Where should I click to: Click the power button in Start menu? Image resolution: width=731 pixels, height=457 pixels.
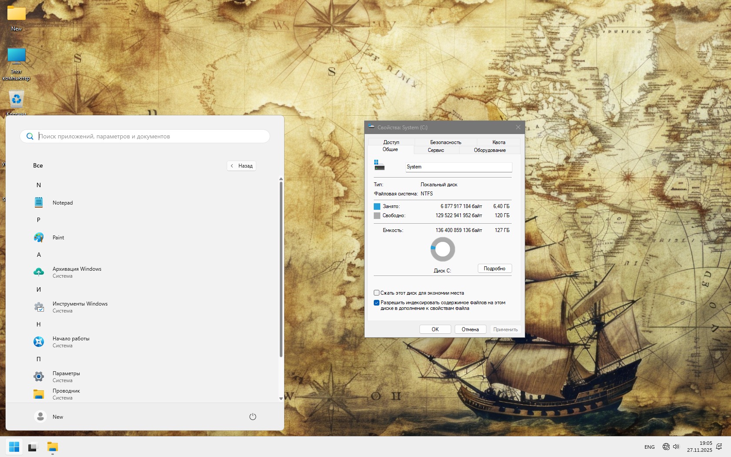[252, 417]
